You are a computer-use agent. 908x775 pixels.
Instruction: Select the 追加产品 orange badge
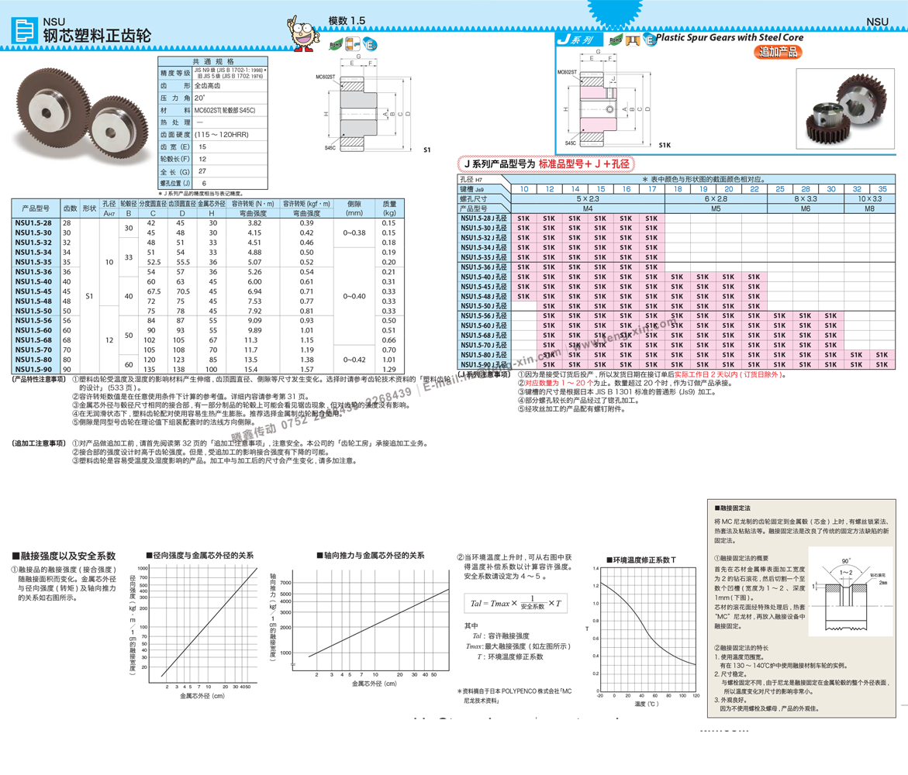click(778, 52)
